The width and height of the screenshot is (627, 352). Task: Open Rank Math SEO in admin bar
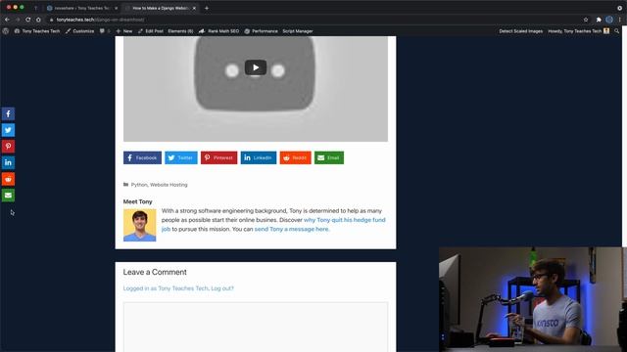click(219, 31)
